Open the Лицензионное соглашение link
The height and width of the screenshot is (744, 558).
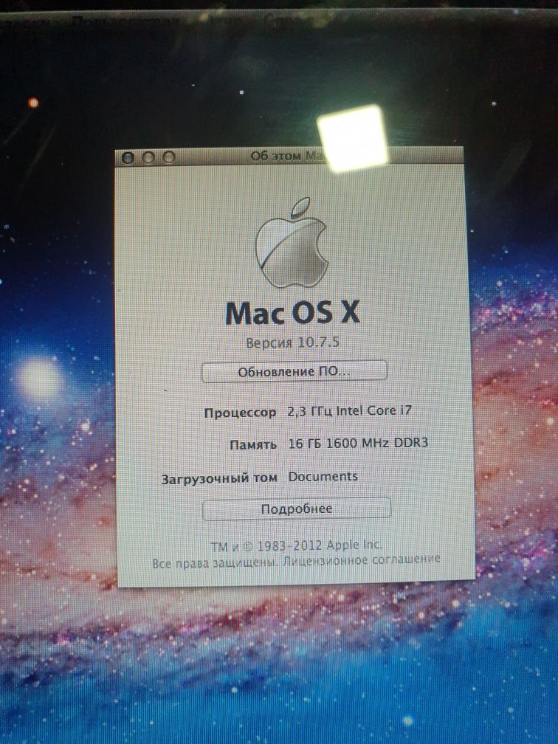(362, 560)
